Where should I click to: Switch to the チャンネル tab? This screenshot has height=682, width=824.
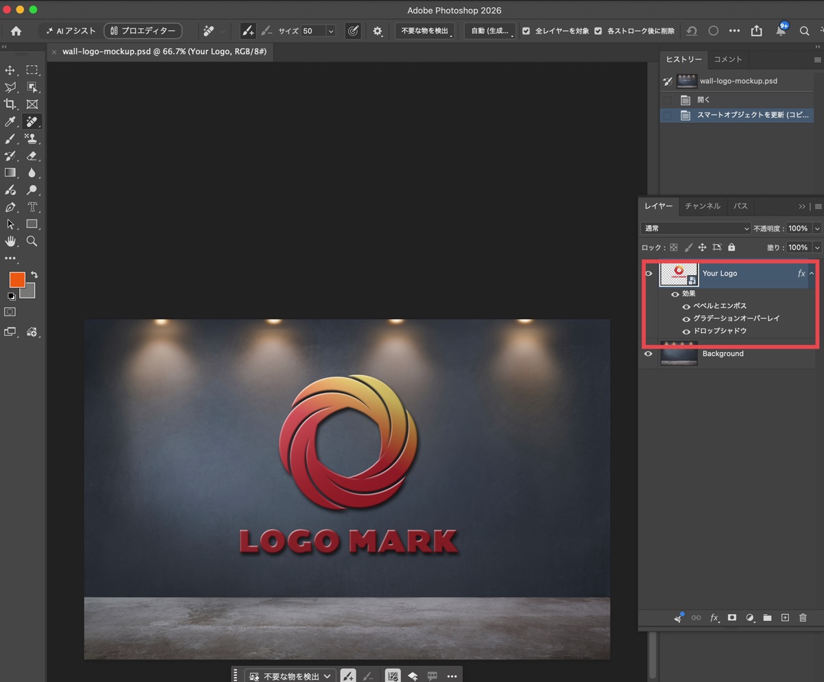point(702,206)
